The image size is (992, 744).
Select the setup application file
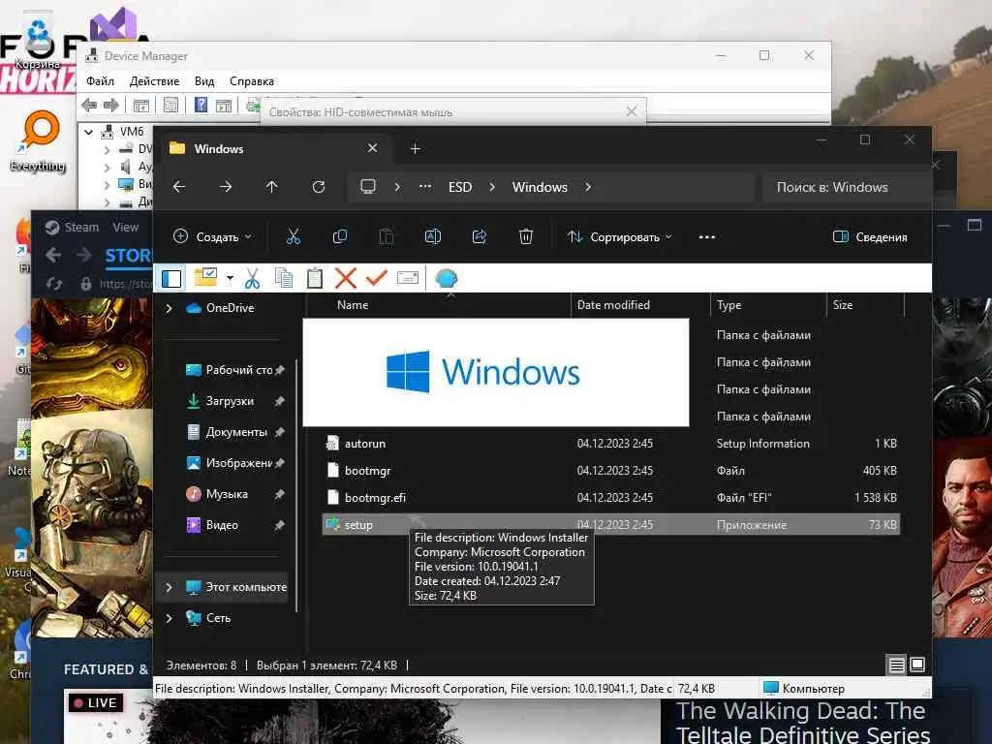coord(610,524)
